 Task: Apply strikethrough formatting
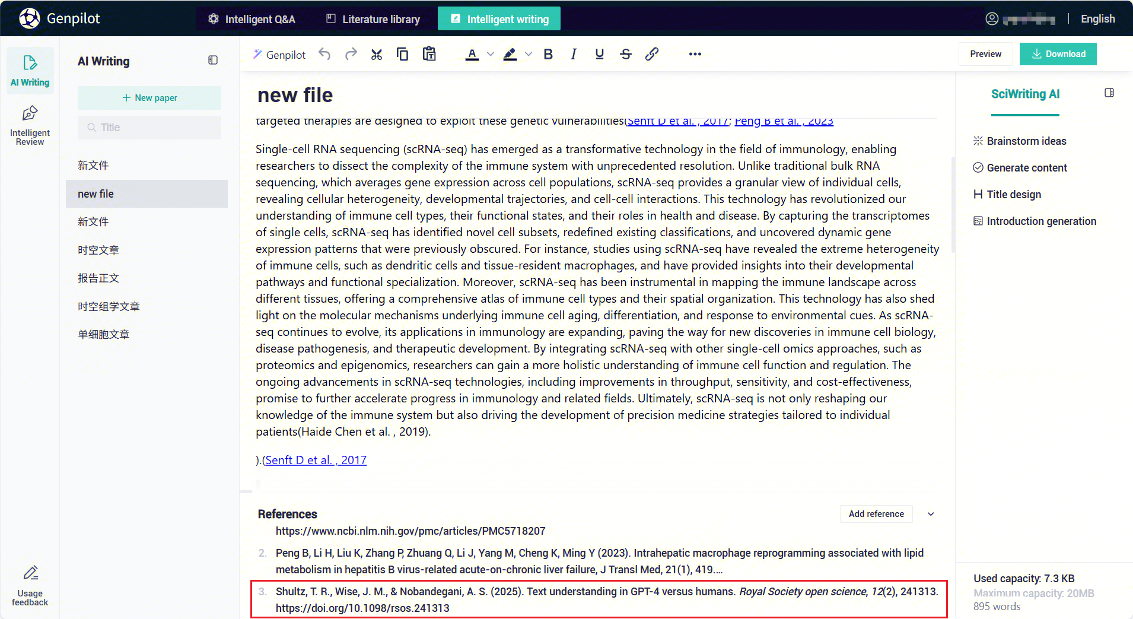[x=625, y=54]
